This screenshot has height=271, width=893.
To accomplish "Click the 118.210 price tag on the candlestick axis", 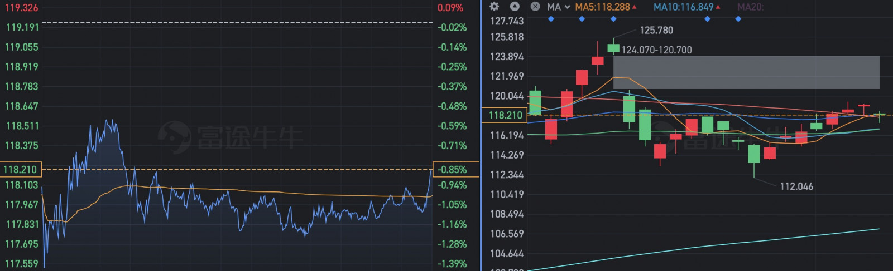I will [505, 115].
